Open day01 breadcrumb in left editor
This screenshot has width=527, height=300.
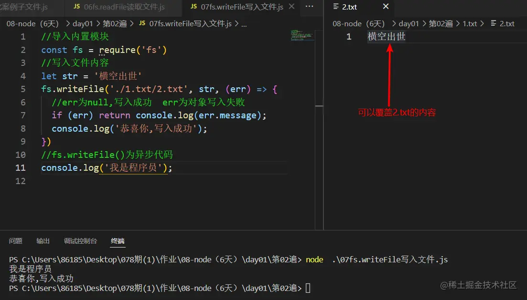pyautogui.click(x=82, y=23)
